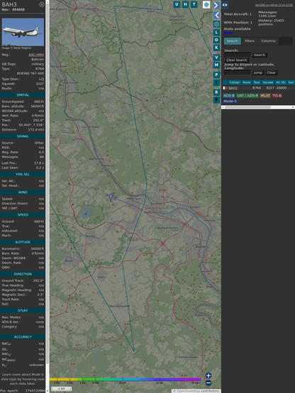Click the SPATIAL section header
This screenshot has width=295, height=393.
coord(23,95)
